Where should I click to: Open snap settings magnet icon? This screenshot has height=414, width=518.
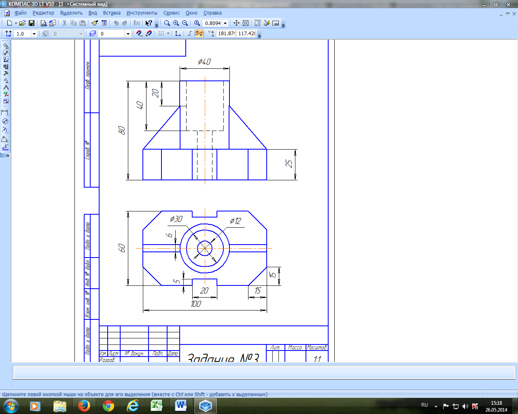pyautogui.click(x=140, y=34)
